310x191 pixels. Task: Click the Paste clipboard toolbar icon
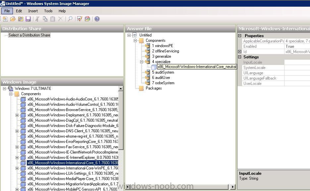[x=53, y=19]
